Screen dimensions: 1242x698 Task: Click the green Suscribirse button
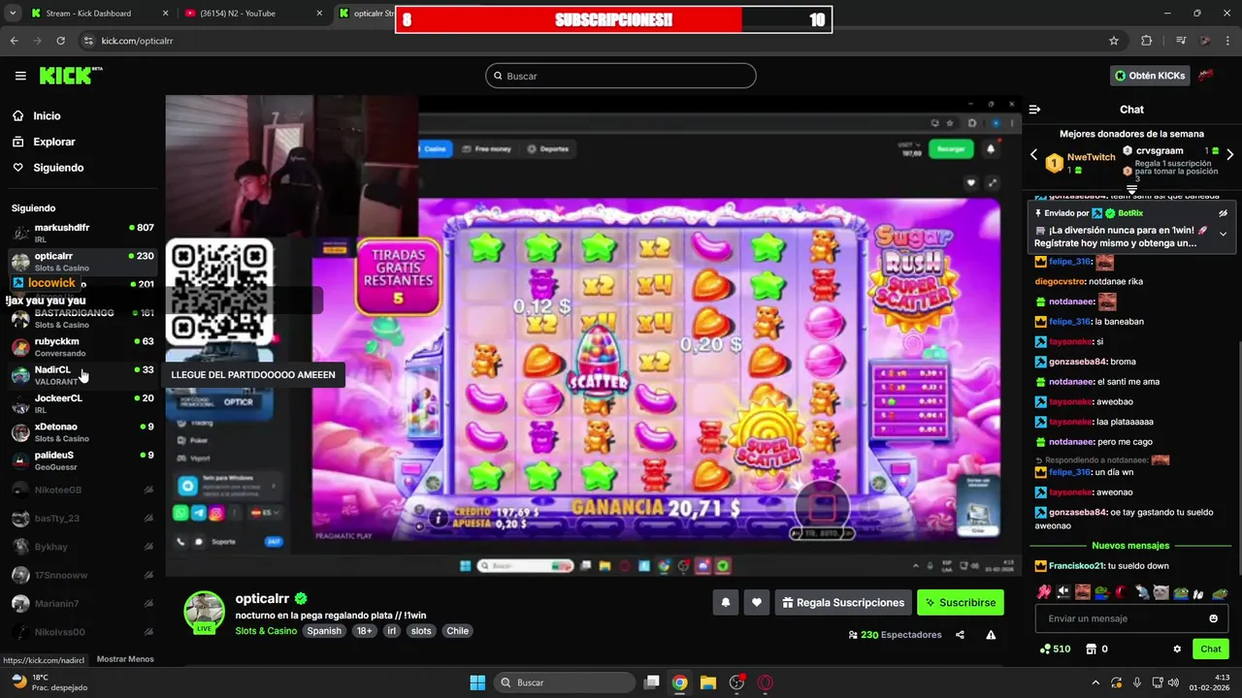(x=960, y=602)
